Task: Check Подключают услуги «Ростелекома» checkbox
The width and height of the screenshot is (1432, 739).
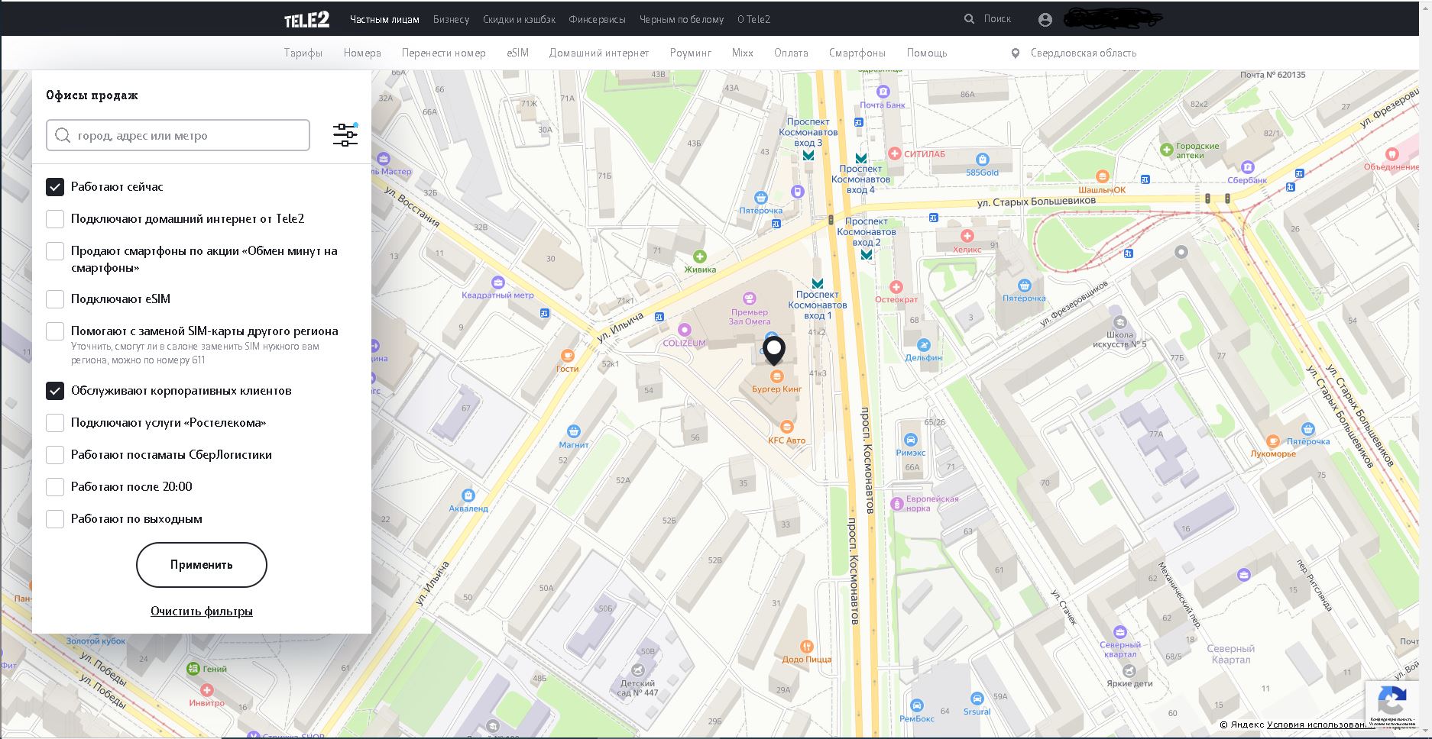Action: [x=55, y=423]
